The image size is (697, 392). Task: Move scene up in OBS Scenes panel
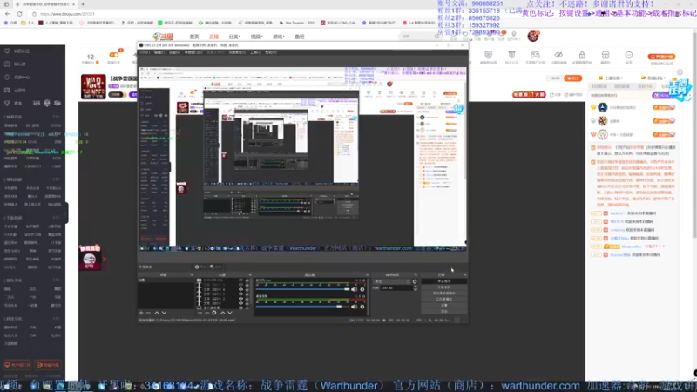157,313
